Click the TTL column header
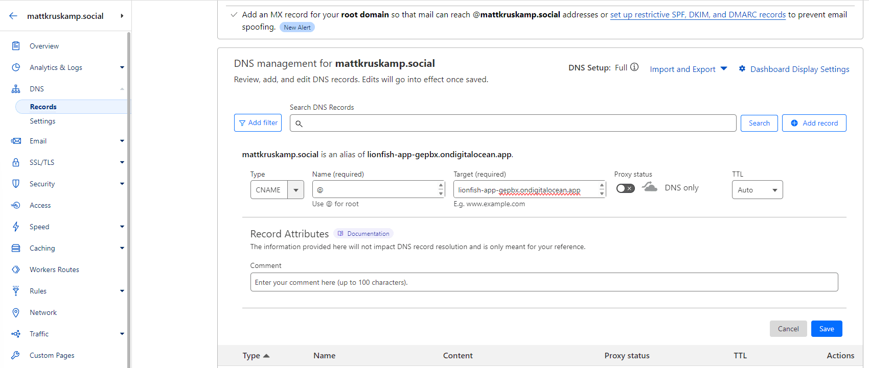 point(740,356)
